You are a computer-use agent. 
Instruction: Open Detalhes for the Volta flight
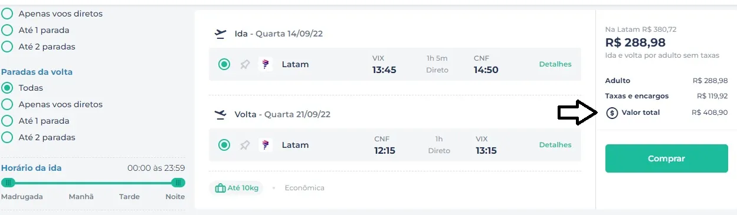click(x=555, y=145)
